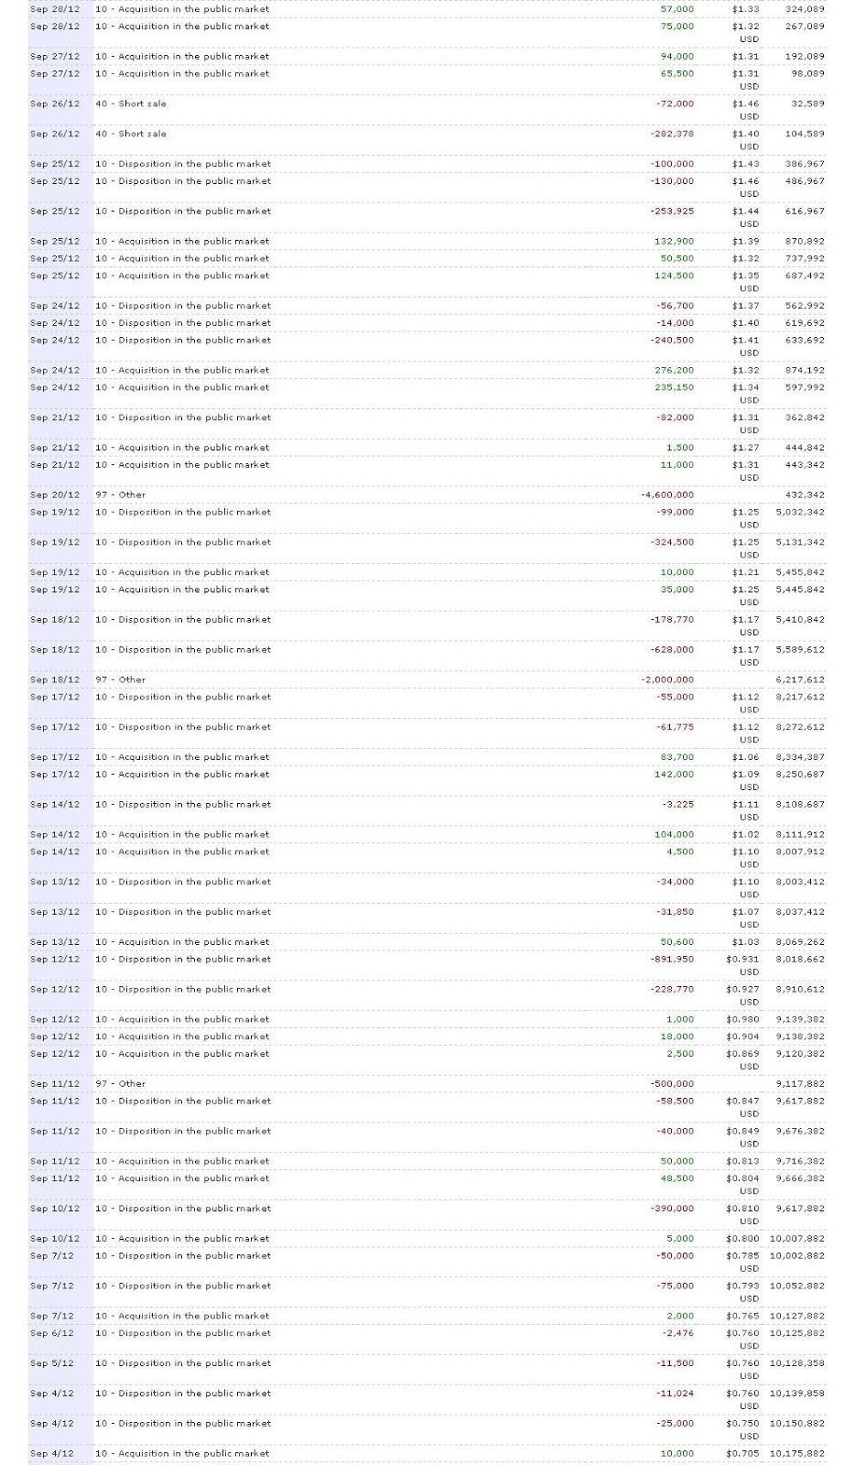This screenshot has height=1465, width=866.
Task: Select the -891,950 disposition amount on Sep 12/12
Action: coord(672,960)
